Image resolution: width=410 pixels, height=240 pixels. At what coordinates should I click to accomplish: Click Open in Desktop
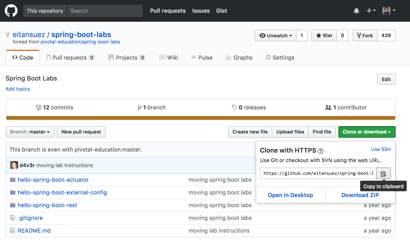(x=290, y=195)
